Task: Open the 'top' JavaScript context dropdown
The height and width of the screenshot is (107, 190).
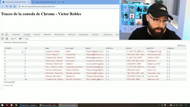Action: click(x=13, y=39)
